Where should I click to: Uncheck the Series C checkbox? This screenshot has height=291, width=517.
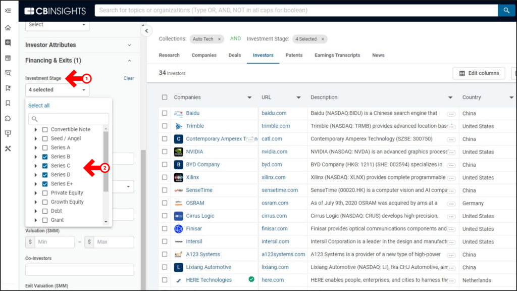(x=45, y=166)
